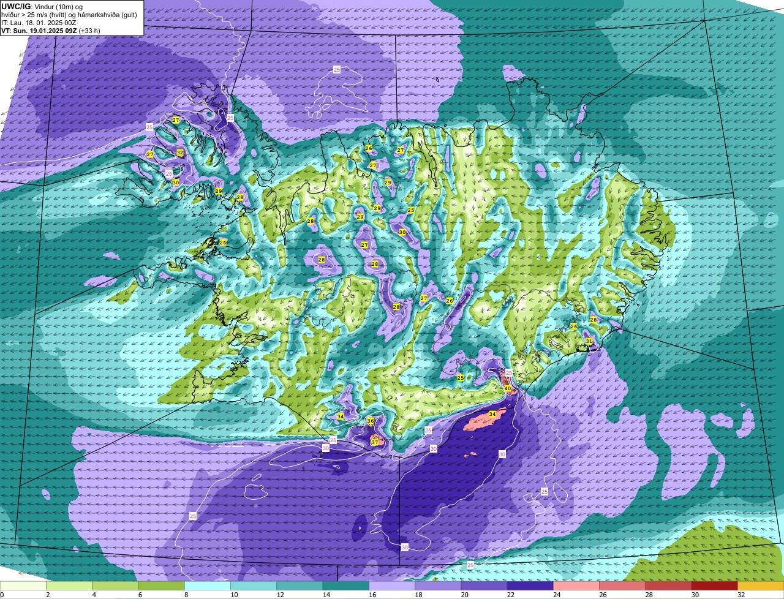Click the 8–10 m/s light cyan legend swatch

(208, 586)
